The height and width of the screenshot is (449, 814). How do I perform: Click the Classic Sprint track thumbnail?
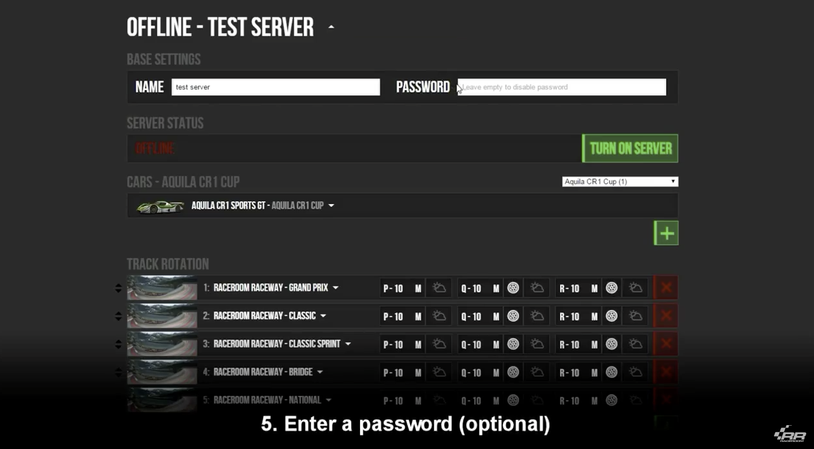pos(162,344)
